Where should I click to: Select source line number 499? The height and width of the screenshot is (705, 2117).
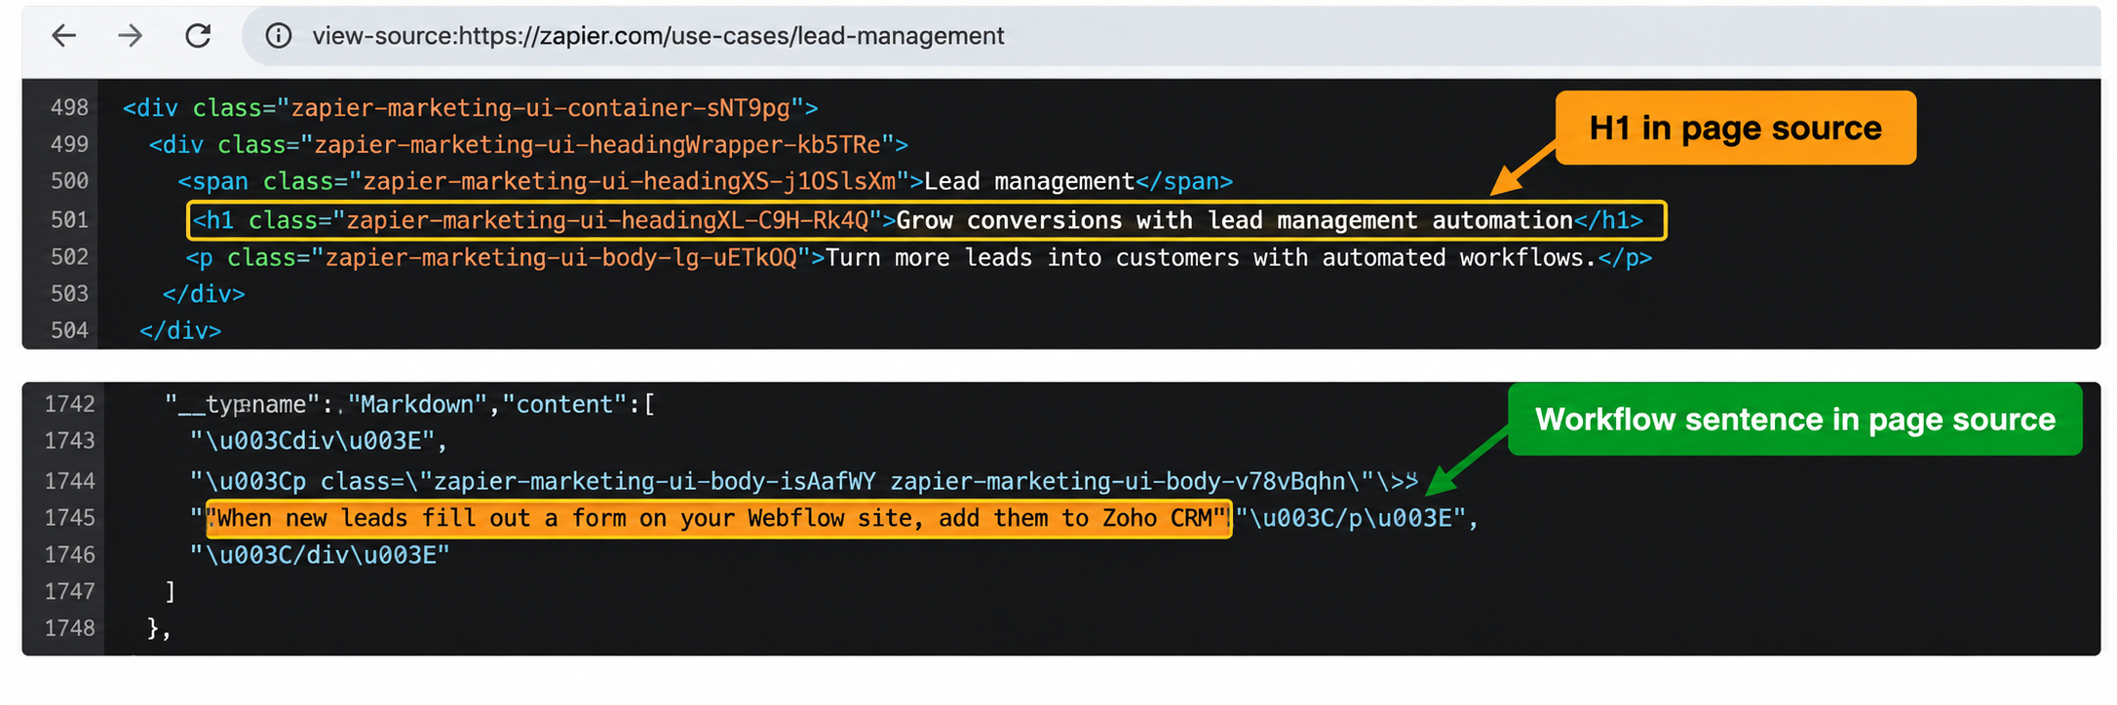click(69, 144)
